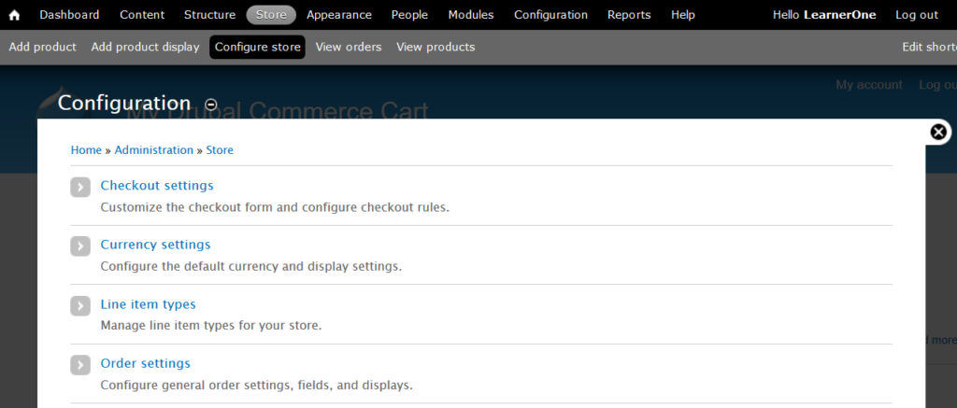Open the Modules menu
Image resolution: width=957 pixels, height=408 pixels.
471,15
